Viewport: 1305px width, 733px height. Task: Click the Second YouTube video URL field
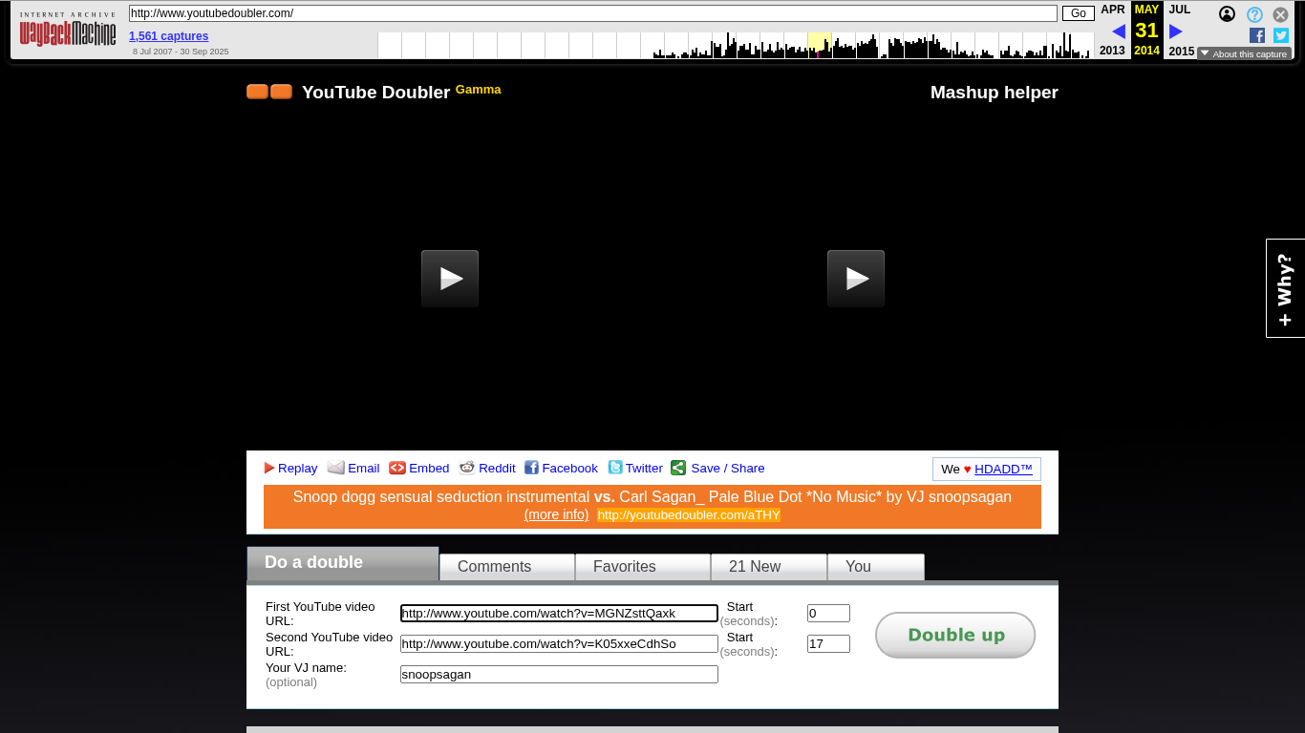pyautogui.click(x=559, y=644)
